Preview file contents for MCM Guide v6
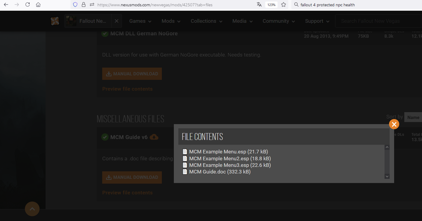The image size is (422, 221). click(x=127, y=193)
